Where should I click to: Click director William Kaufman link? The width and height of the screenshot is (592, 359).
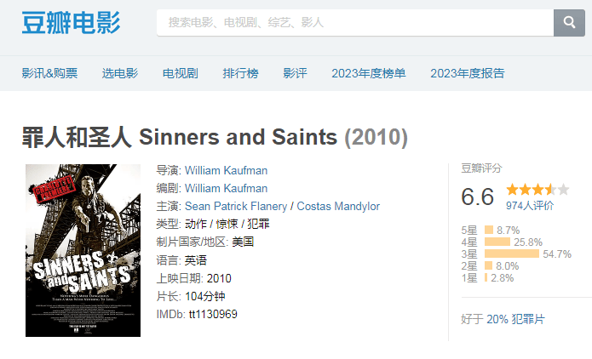point(226,170)
